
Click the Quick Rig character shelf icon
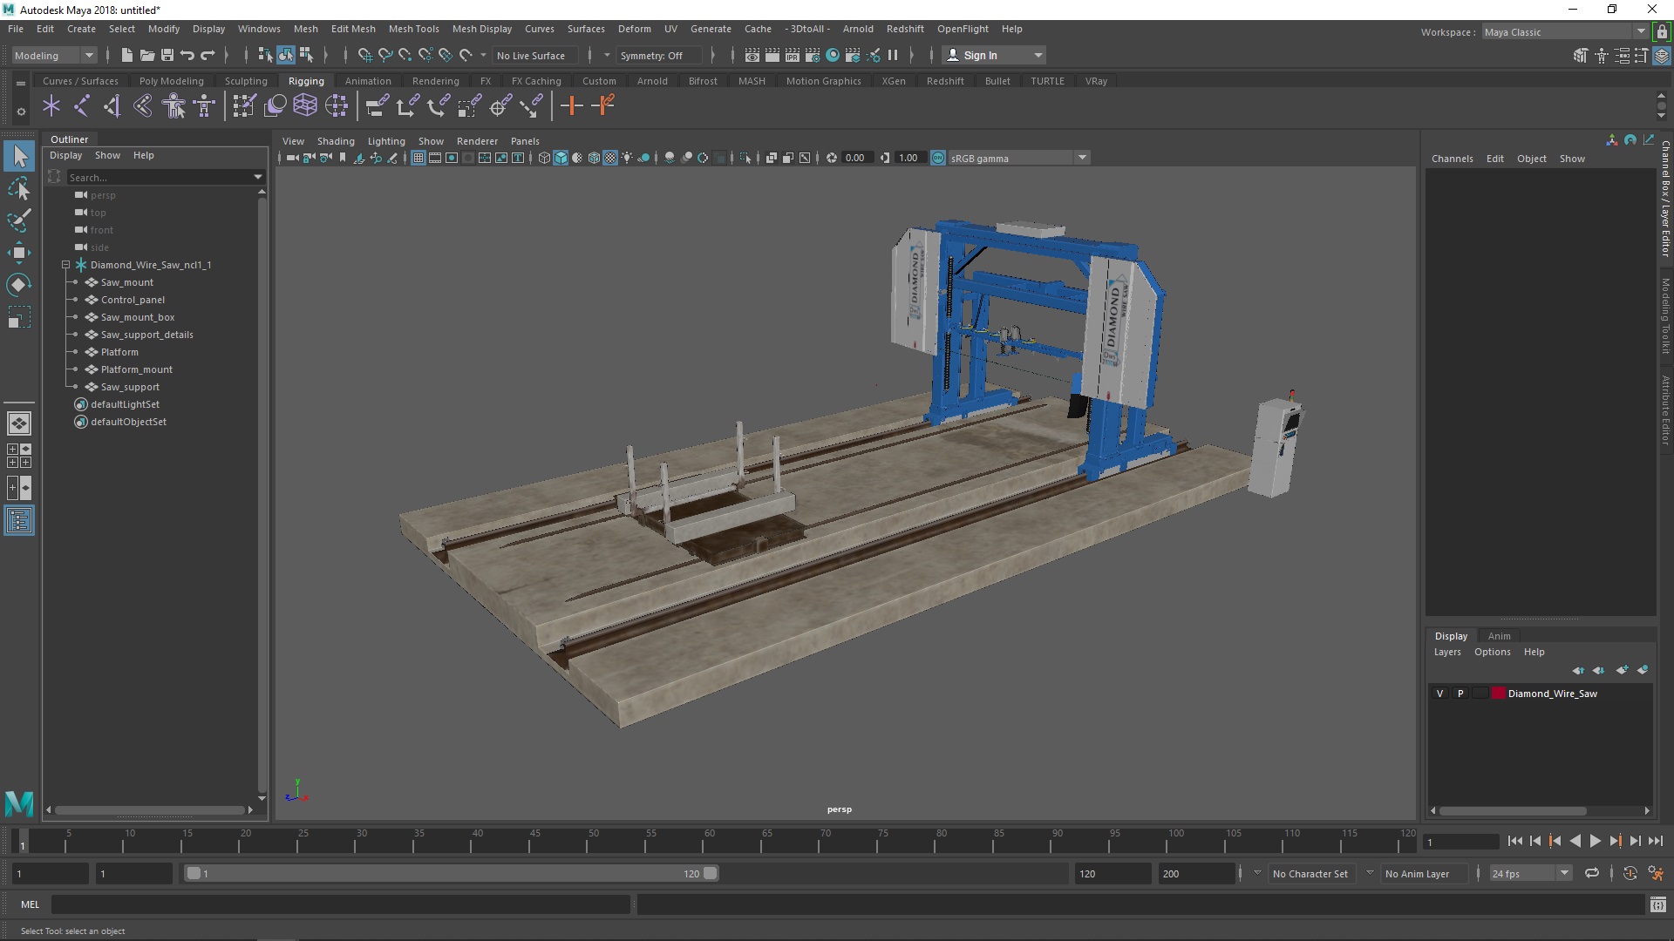click(174, 106)
